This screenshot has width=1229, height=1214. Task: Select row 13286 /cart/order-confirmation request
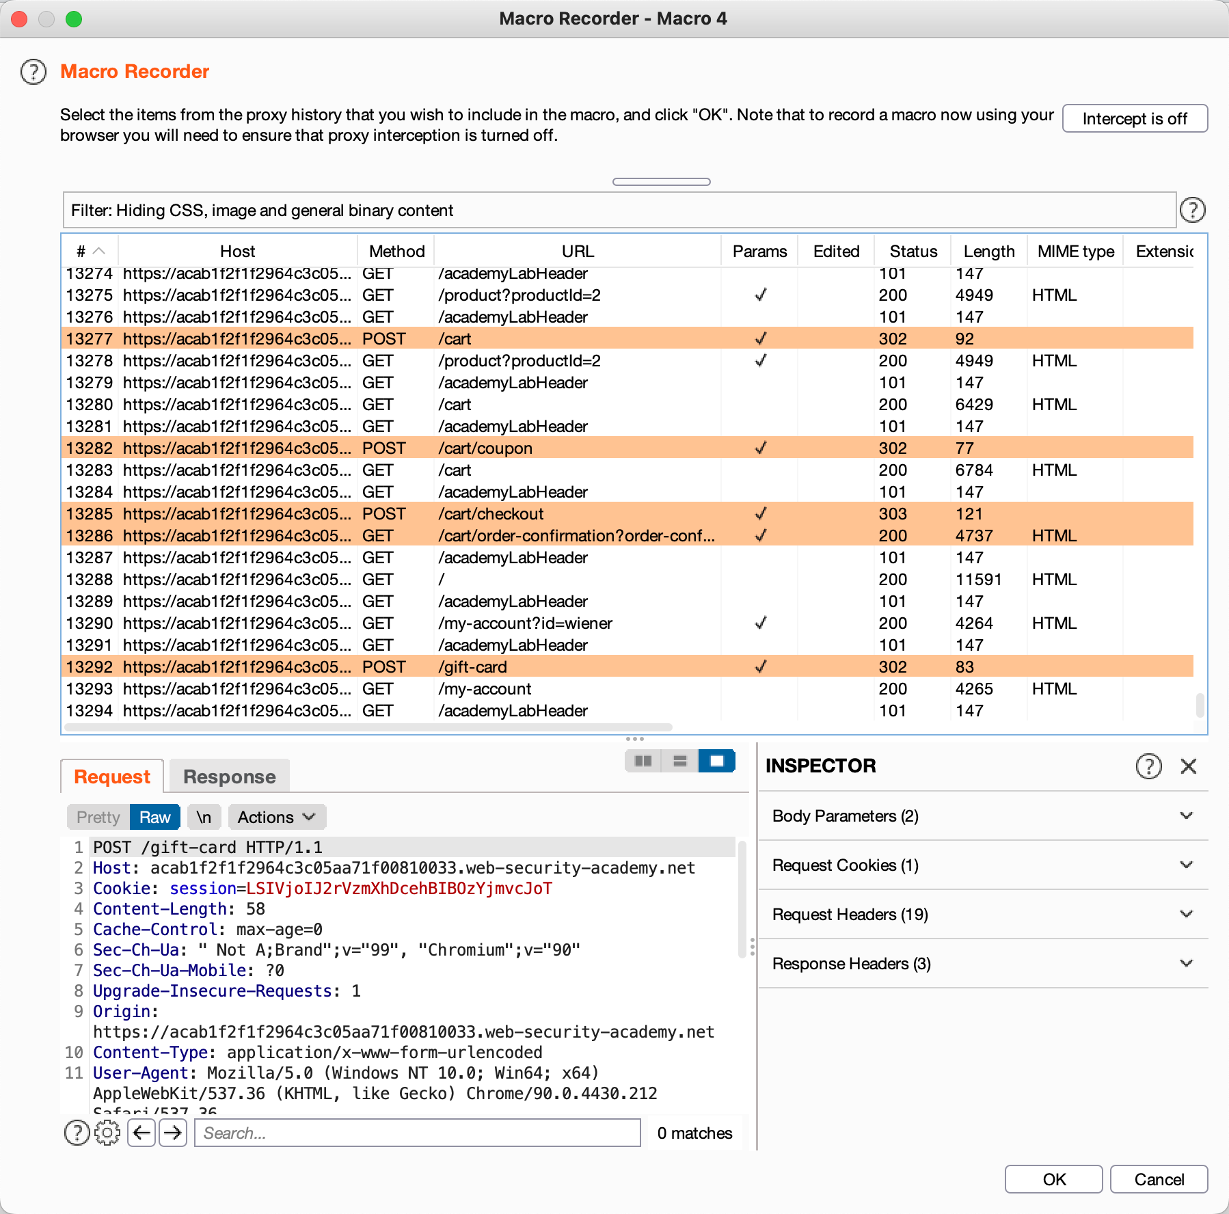click(x=628, y=535)
